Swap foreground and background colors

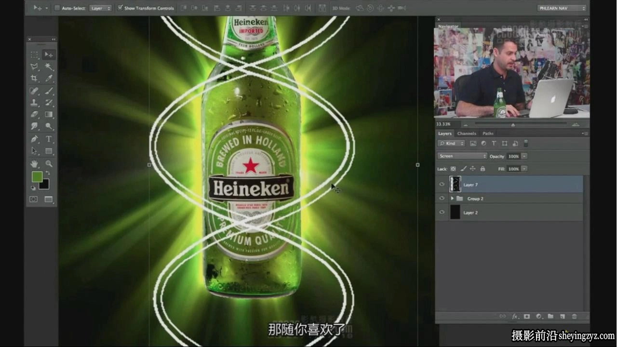pyautogui.click(x=48, y=173)
